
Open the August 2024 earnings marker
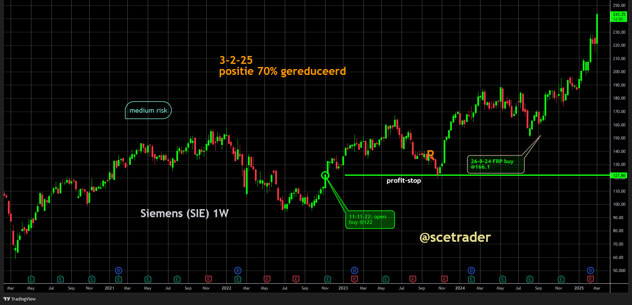click(x=530, y=279)
